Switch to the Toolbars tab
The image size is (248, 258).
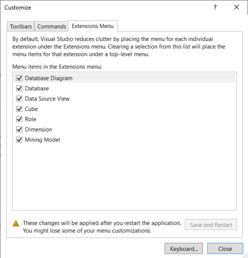coord(20,26)
